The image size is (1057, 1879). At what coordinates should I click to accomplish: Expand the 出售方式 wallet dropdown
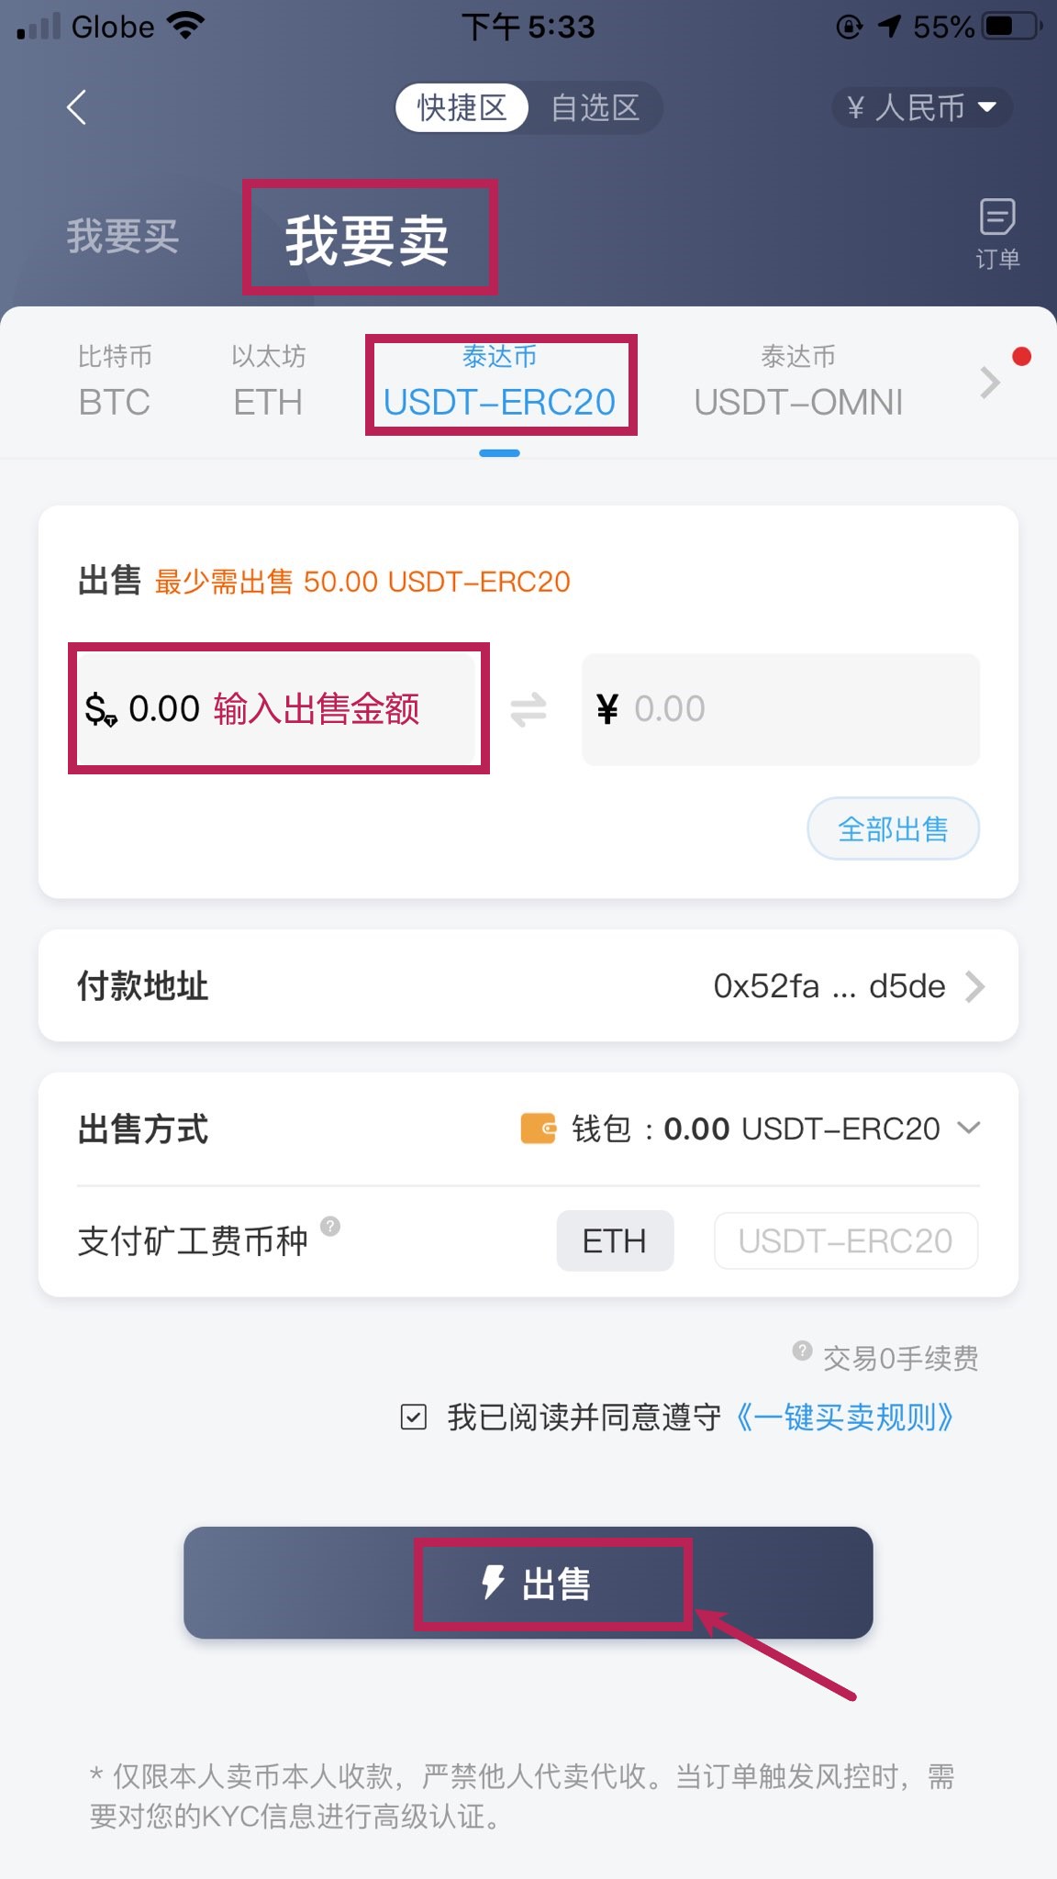(x=969, y=1128)
